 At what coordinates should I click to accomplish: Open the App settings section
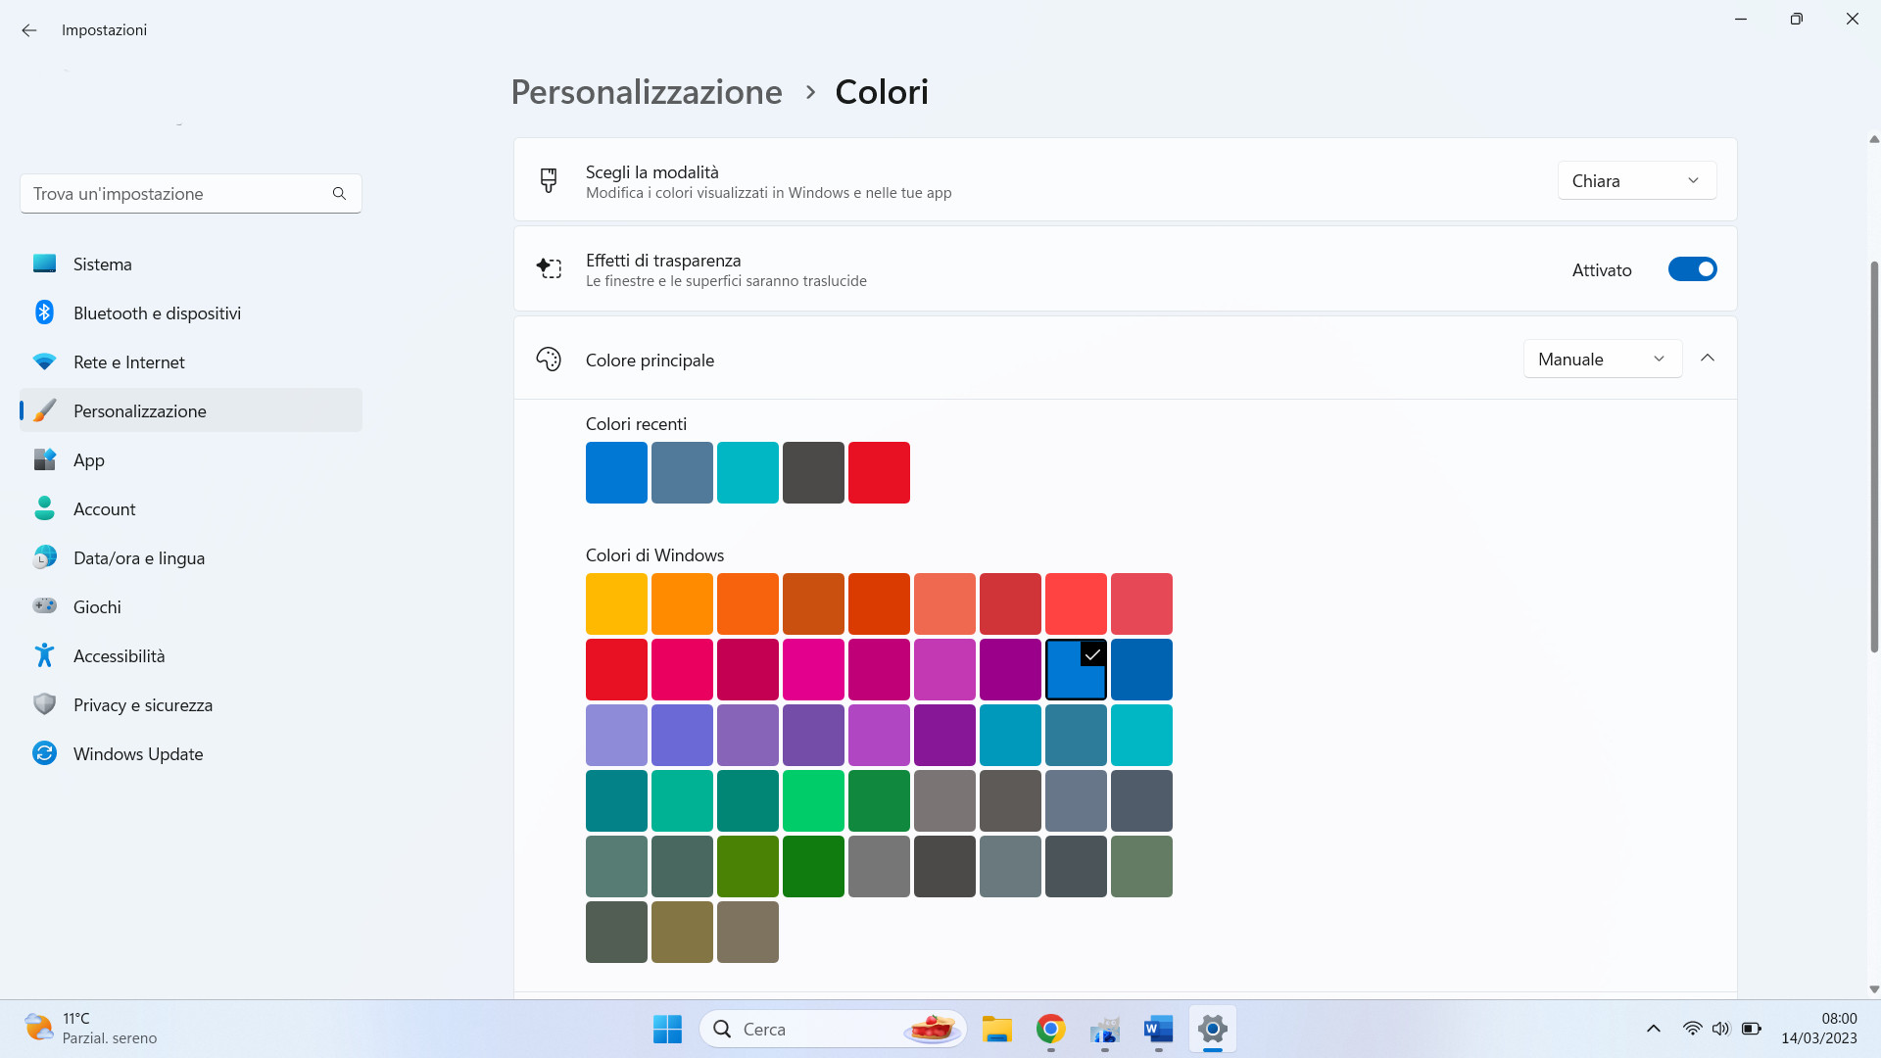[x=89, y=459]
